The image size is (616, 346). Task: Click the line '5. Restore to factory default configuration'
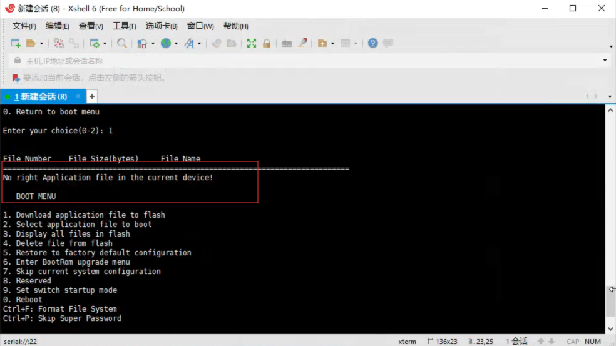tap(98, 253)
